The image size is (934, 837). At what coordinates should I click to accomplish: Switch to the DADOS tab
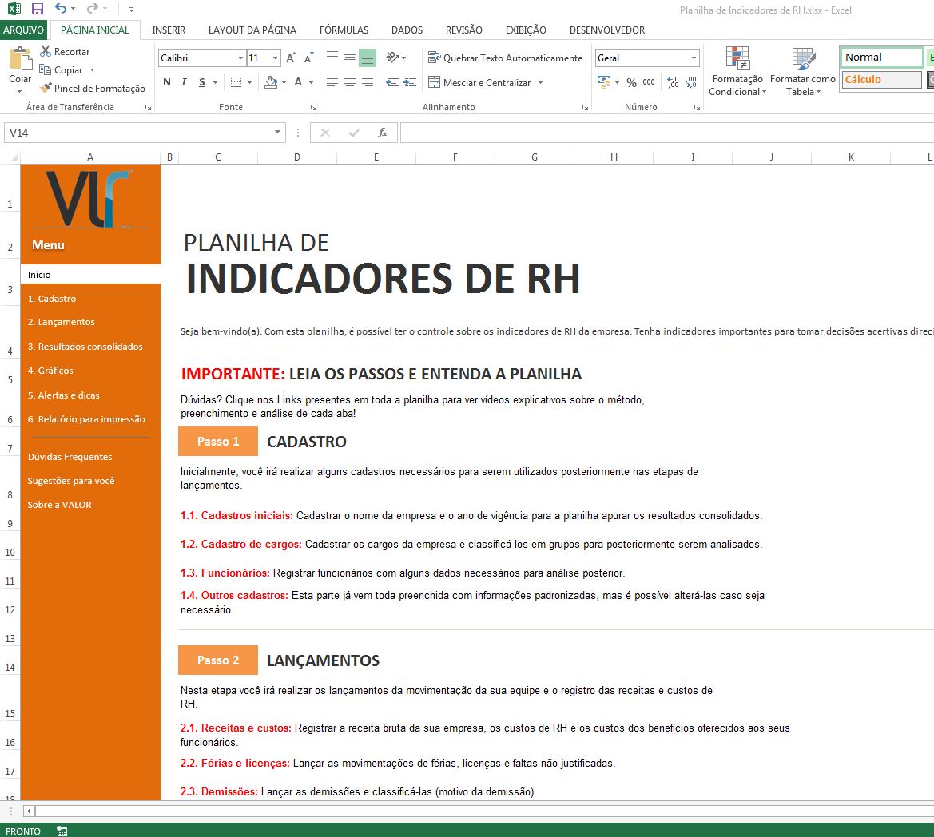coord(407,30)
